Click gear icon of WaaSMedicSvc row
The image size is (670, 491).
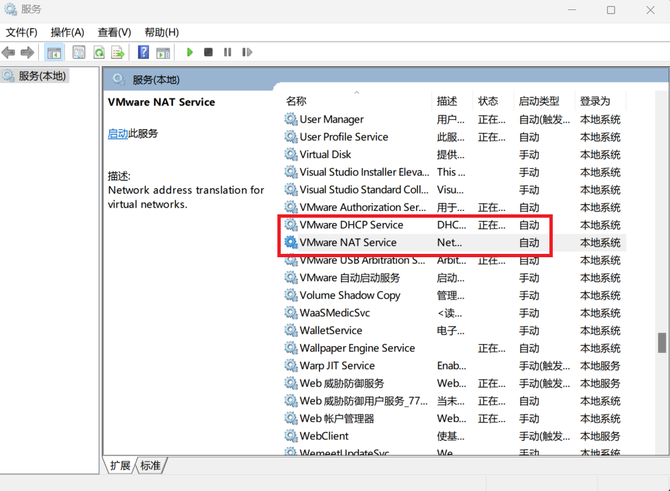pos(291,312)
